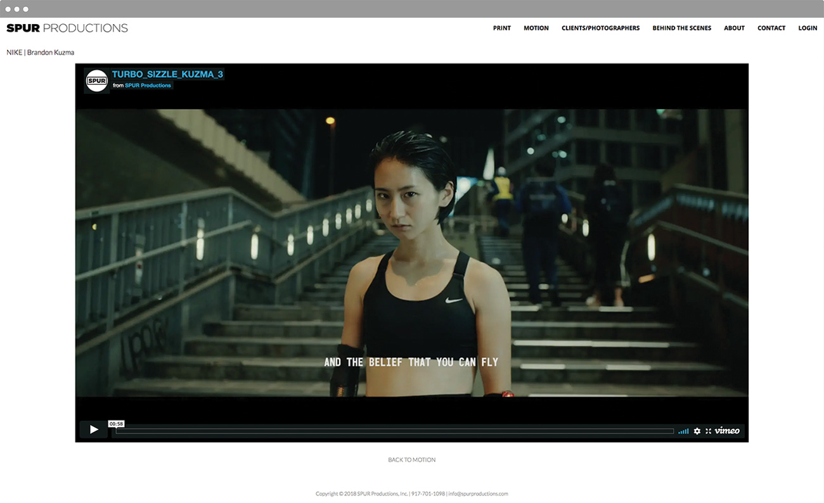824x503 pixels.
Task: Click the video progress bar
Action: click(394, 431)
